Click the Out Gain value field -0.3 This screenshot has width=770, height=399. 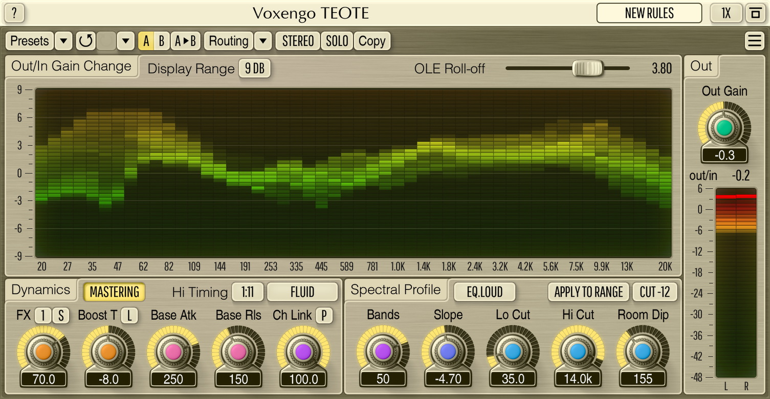tap(724, 156)
